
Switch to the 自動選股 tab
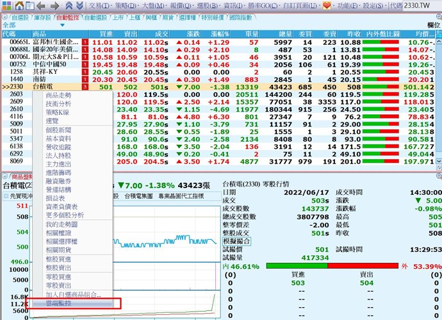(x=95, y=17)
